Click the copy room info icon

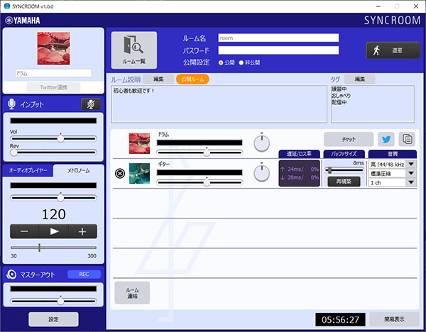407,139
